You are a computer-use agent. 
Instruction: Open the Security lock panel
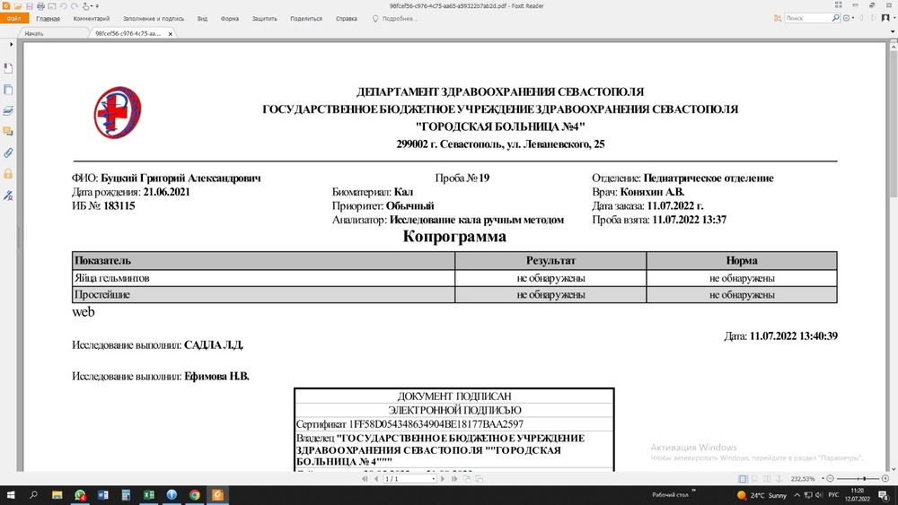[x=8, y=174]
